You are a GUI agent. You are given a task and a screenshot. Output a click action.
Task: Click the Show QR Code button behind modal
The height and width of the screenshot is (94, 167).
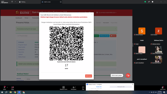tap(104, 36)
